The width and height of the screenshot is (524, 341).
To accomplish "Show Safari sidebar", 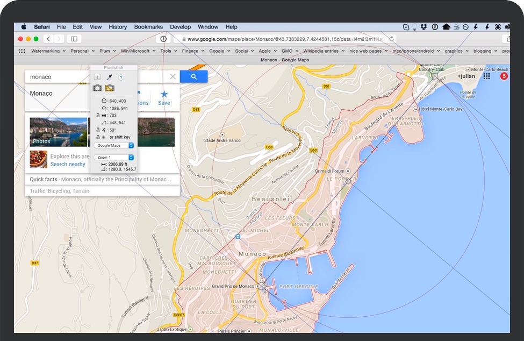I will tap(74, 39).
